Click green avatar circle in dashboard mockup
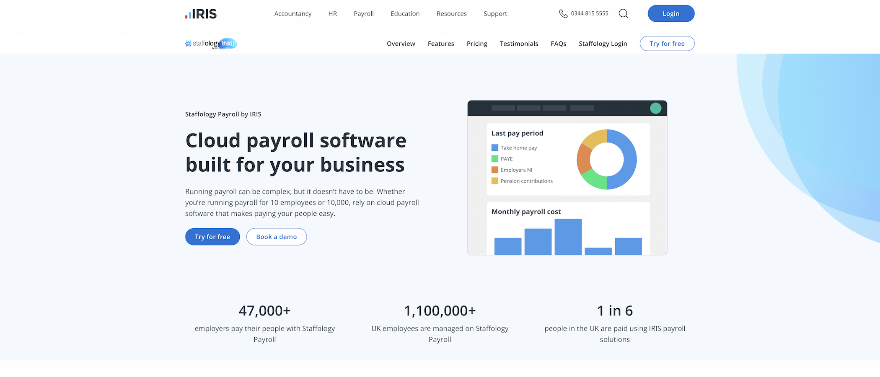This screenshot has width=880, height=377. pyautogui.click(x=655, y=108)
